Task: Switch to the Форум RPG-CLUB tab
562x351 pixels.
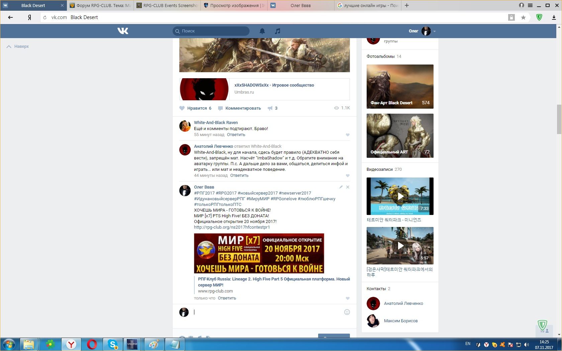Action: 100,5
